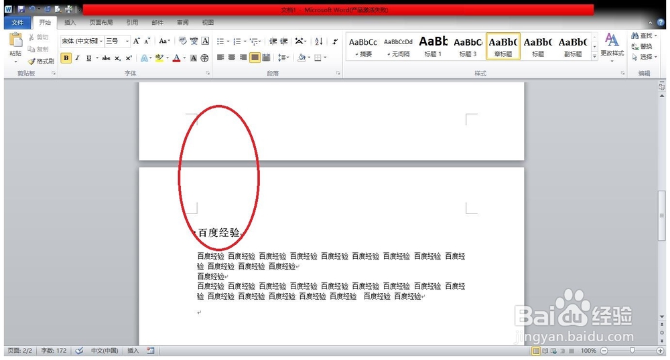
Task: Toggle strikethrough formatting
Action: [107, 58]
